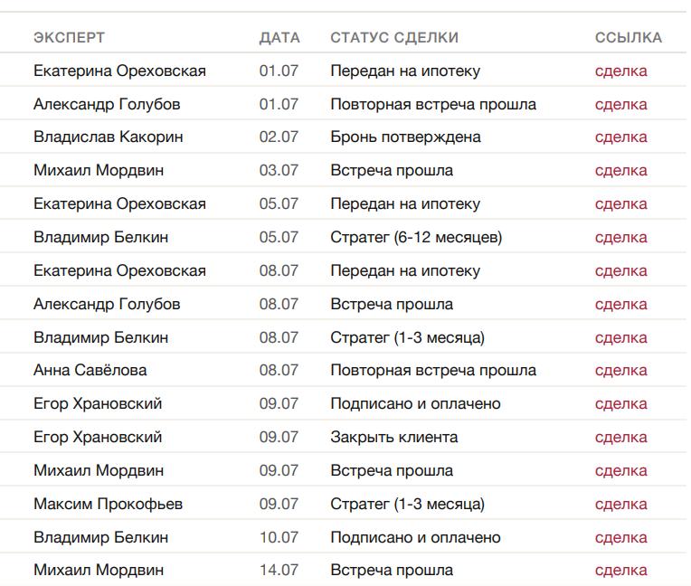The height and width of the screenshot is (586, 691).
Task: Click the ССЫЛКА column header
Action: coord(629,37)
